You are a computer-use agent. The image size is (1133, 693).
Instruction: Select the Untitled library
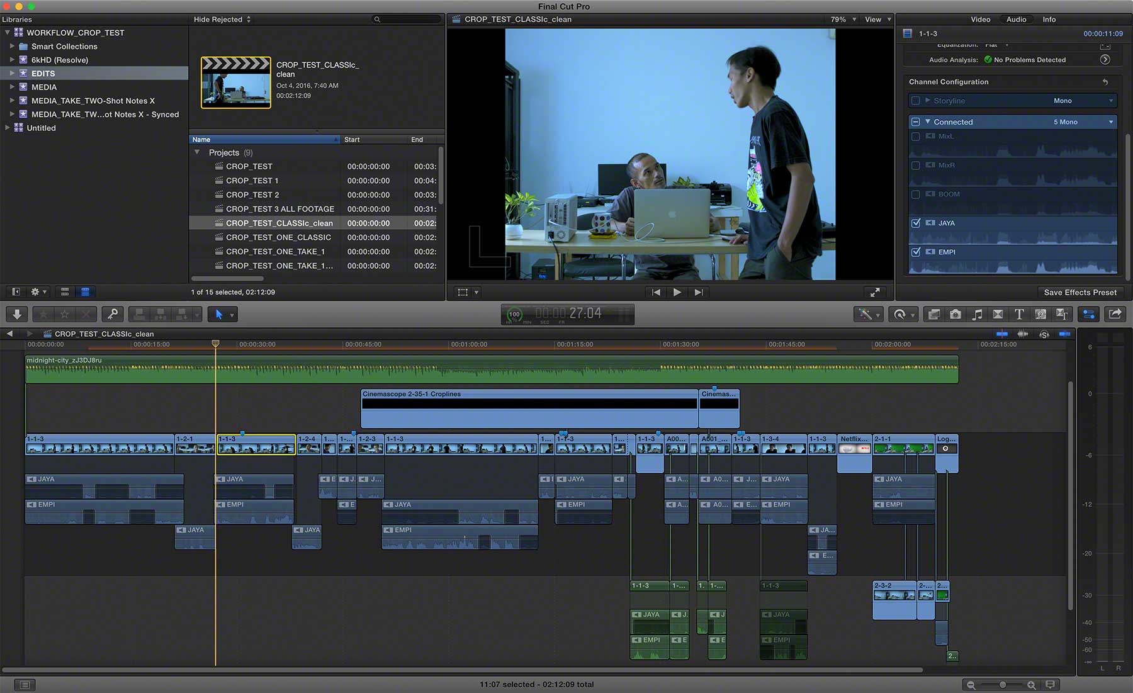tap(94, 128)
